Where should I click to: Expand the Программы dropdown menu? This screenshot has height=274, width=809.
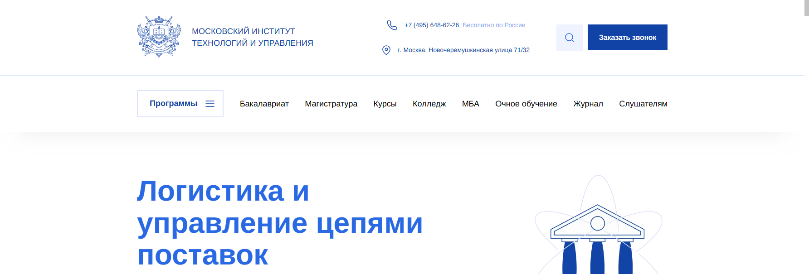pyautogui.click(x=180, y=104)
